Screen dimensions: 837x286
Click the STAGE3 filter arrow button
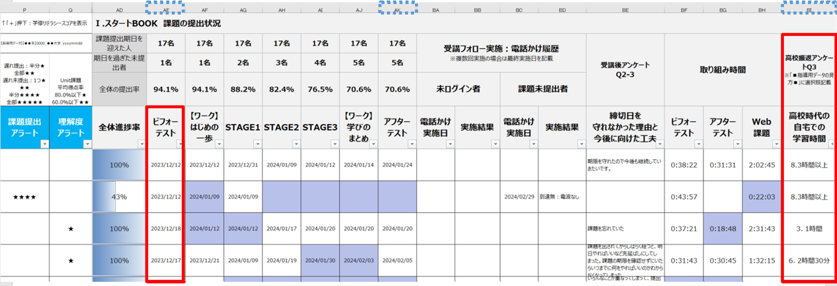click(335, 144)
